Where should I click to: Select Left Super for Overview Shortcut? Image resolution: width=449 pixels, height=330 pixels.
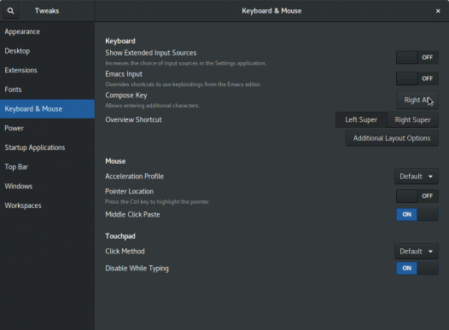[x=361, y=120]
